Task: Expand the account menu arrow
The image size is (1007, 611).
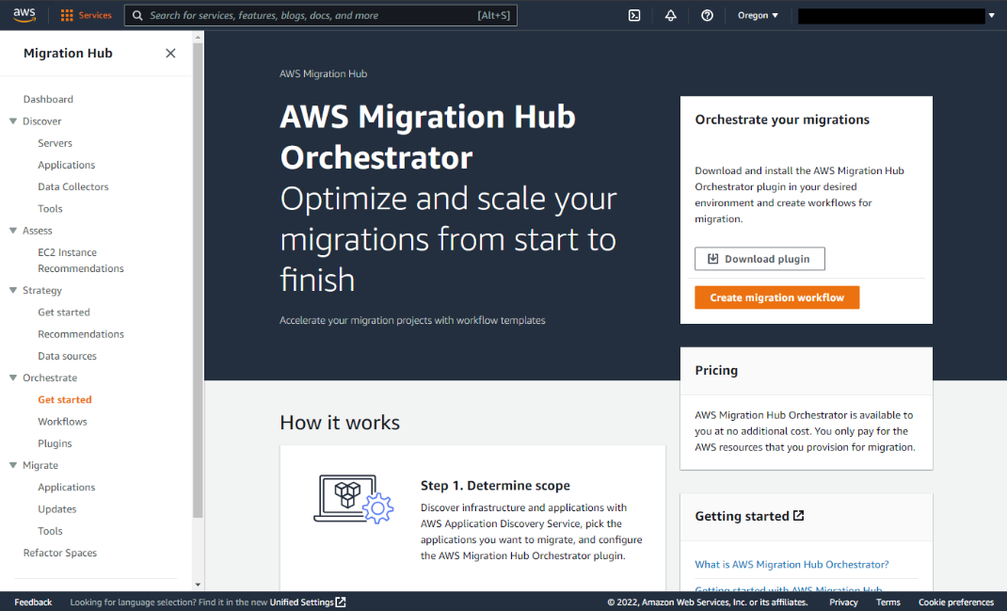Action: (992, 15)
